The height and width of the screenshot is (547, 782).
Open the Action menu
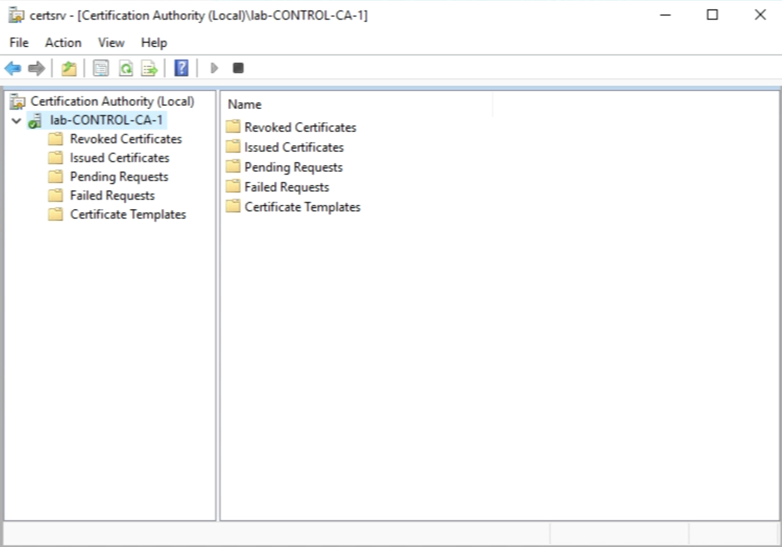click(63, 42)
